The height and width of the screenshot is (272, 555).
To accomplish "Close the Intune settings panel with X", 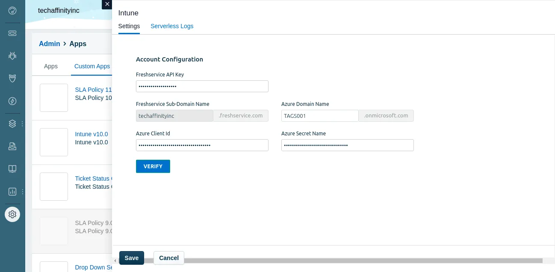I will 107,4.
